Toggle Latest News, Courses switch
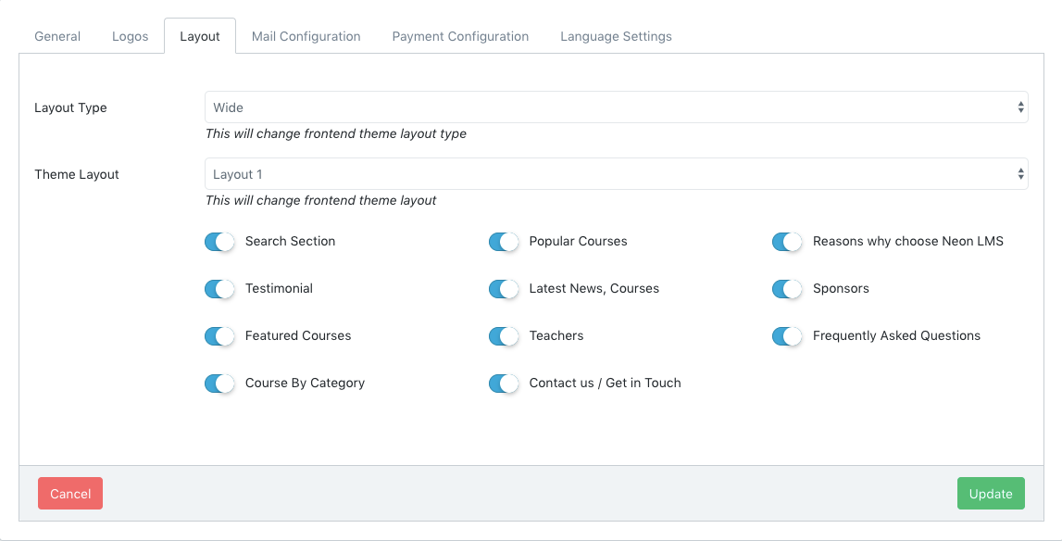 (x=504, y=289)
